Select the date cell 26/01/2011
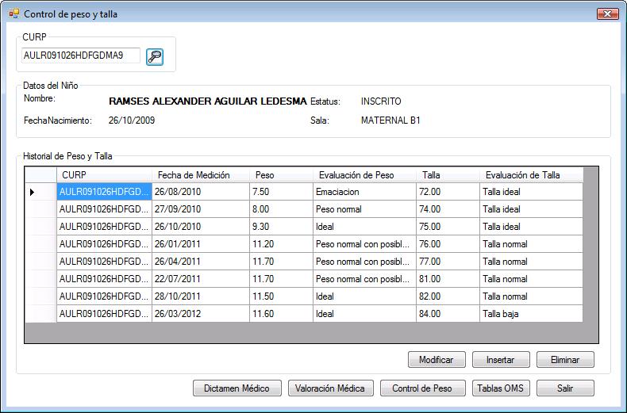627x413 pixels. pyautogui.click(x=201, y=244)
